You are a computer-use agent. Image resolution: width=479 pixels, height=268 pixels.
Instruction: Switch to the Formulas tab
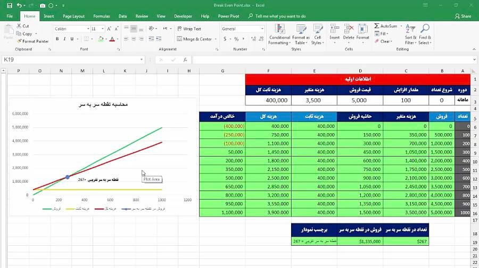click(102, 16)
